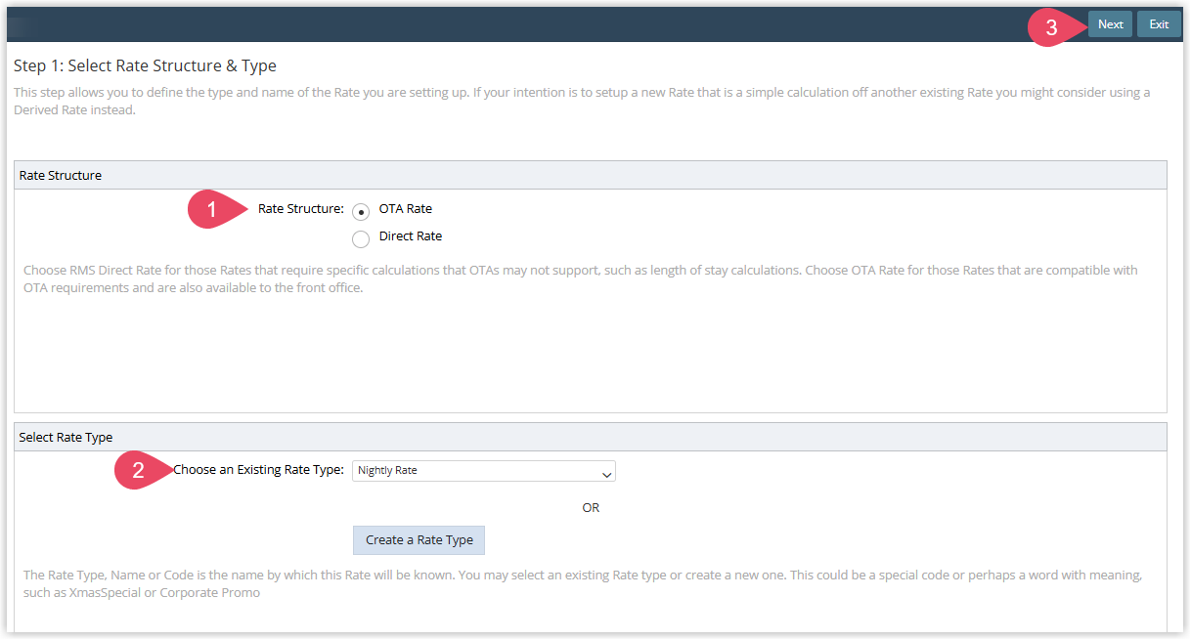Click the Step 1 heading text
Viewport: 1191px width, 640px height.
tap(145, 66)
